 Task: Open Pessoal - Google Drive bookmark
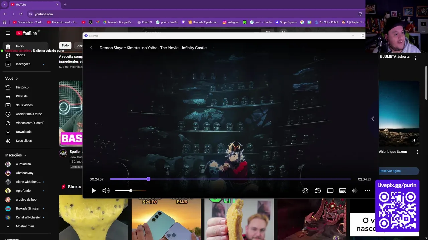(x=118, y=22)
